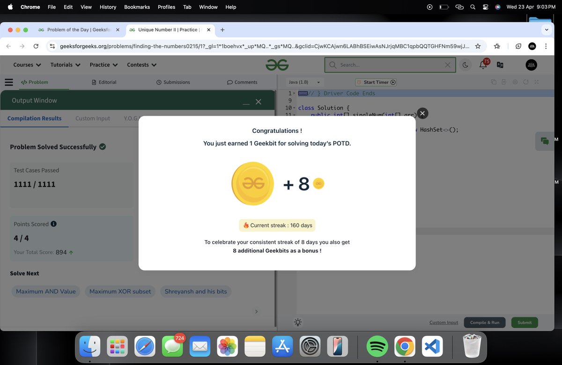Click the Points Scored info icon

point(53,224)
